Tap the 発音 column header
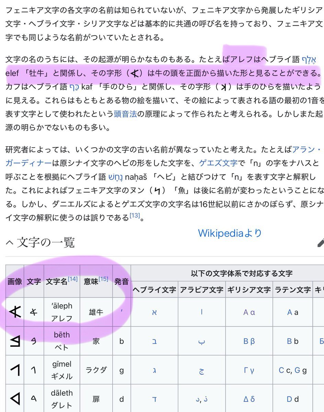 tap(121, 281)
